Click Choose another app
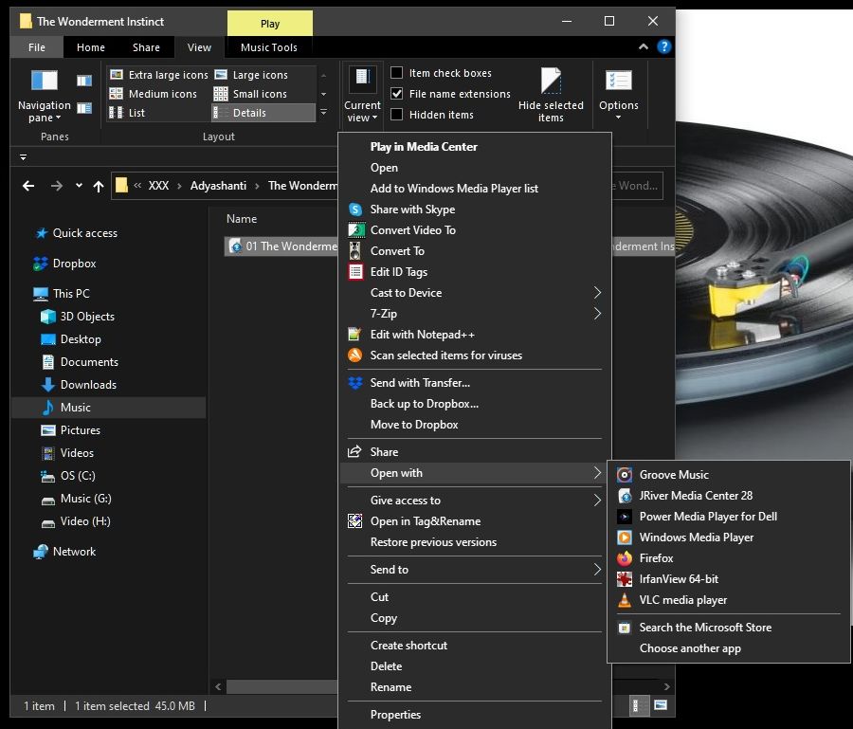Viewport: 853px width, 729px height. coord(690,648)
